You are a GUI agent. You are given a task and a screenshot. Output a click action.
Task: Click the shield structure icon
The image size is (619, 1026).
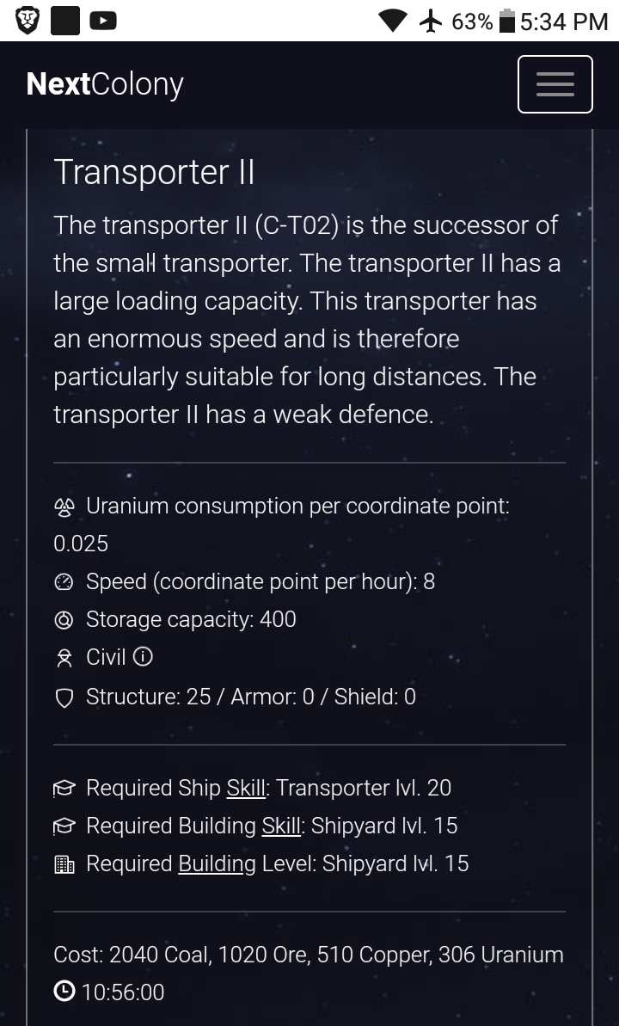tap(64, 697)
